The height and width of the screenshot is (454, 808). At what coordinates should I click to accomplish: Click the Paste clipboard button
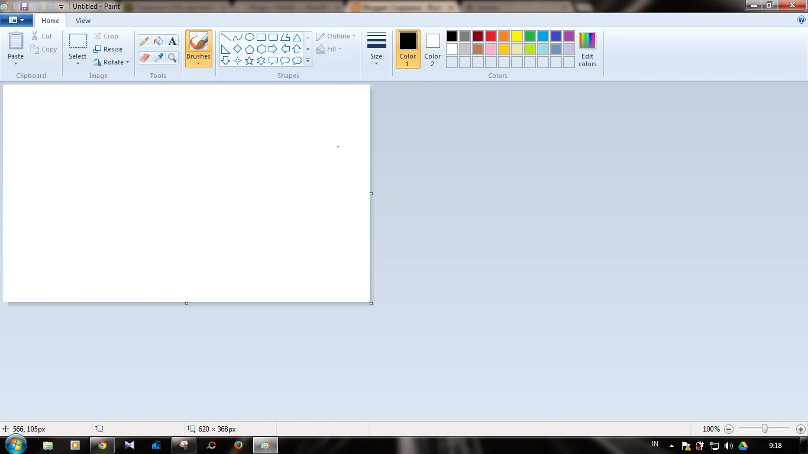point(16,41)
